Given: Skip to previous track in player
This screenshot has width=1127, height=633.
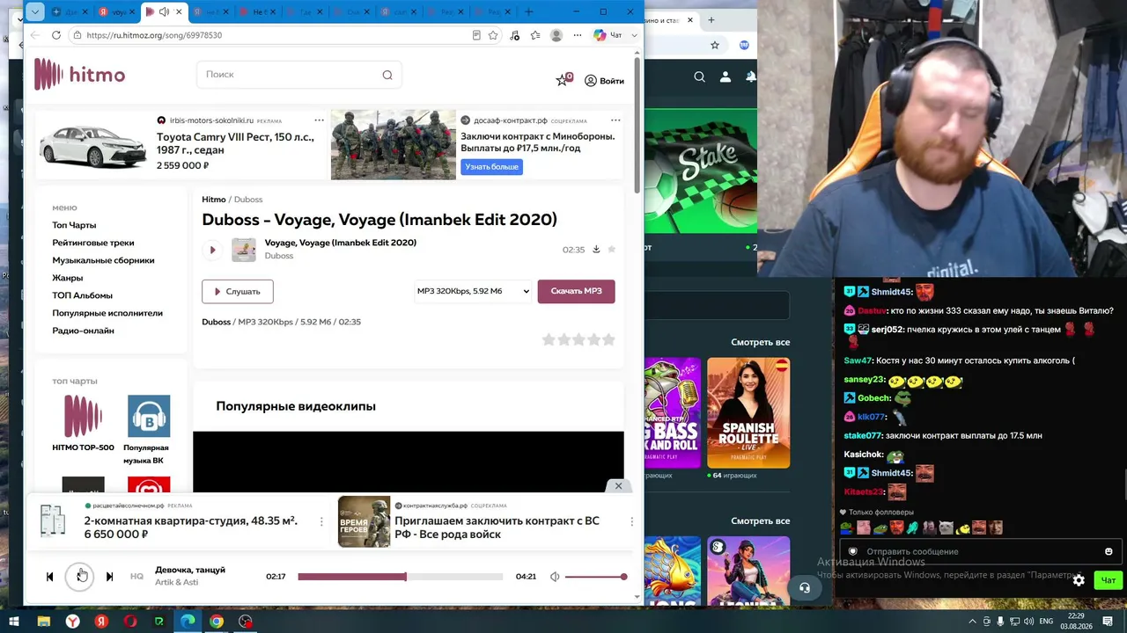Looking at the screenshot, I should coord(49,577).
